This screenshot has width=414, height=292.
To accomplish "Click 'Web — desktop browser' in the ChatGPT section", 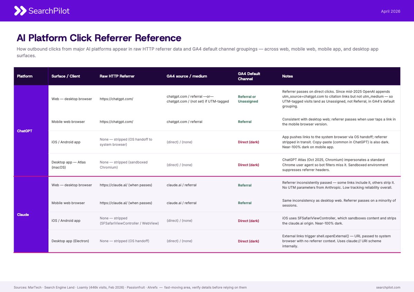I will point(72,99).
